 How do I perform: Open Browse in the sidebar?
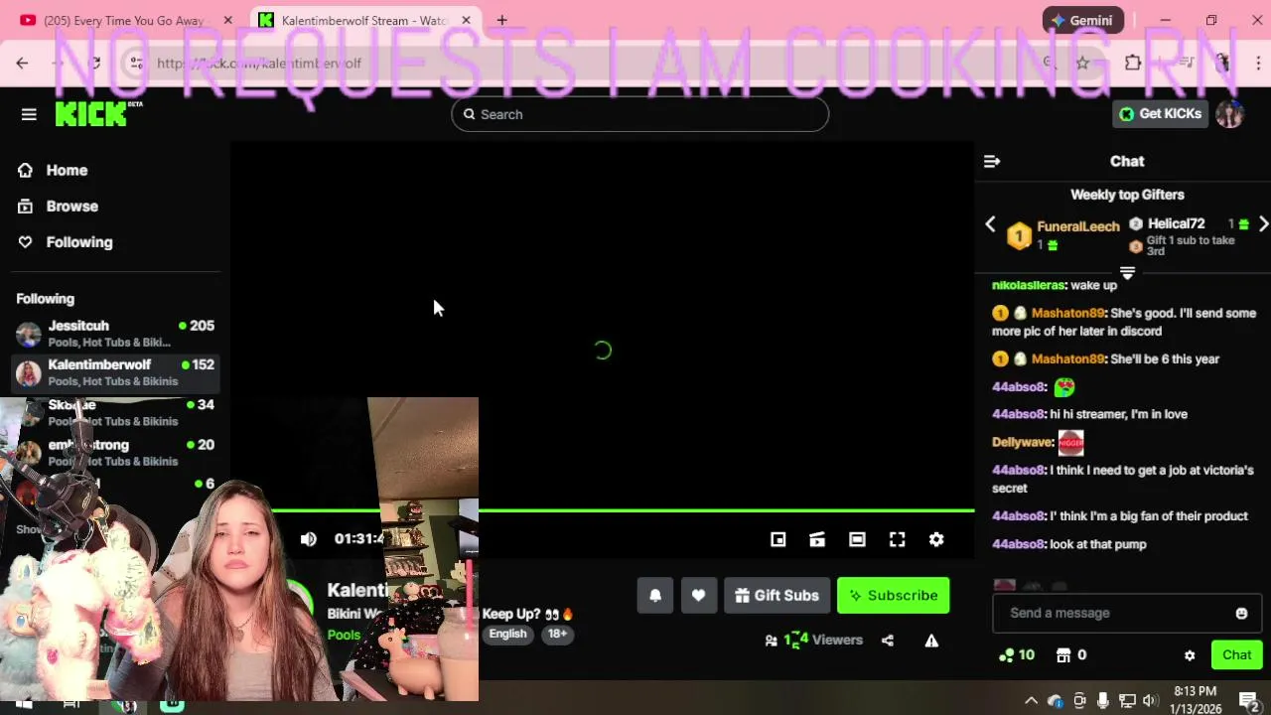(71, 206)
